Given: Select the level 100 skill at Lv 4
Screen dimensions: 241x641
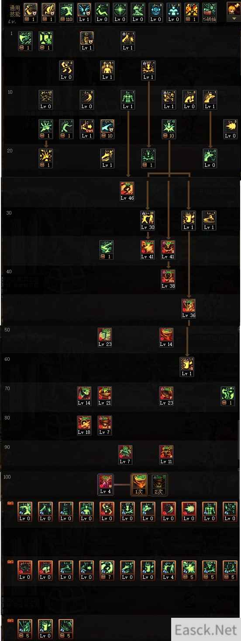Looking at the screenshot, I should click(x=105, y=485).
